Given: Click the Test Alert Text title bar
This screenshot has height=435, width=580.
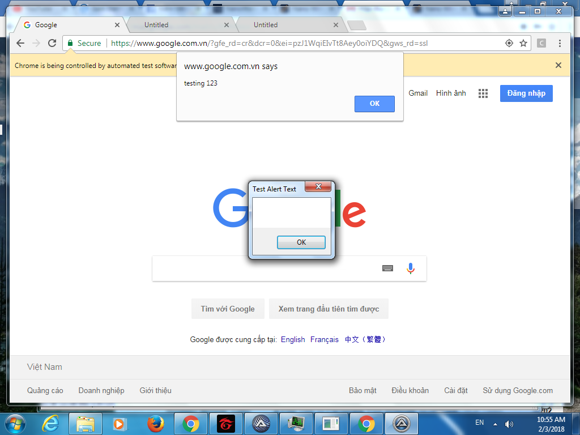Looking at the screenshot, I should coord(275,189).
